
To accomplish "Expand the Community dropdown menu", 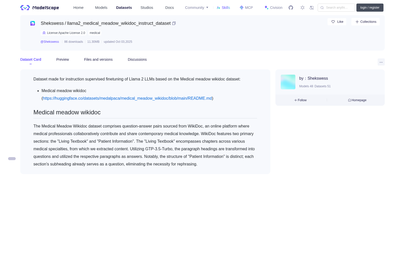I will click(x=197, y=8).
